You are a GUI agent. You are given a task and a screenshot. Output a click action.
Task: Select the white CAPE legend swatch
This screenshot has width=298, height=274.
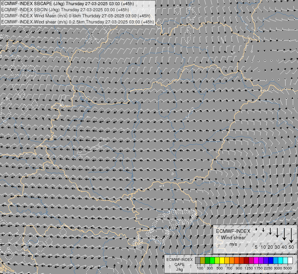[290, 260]
